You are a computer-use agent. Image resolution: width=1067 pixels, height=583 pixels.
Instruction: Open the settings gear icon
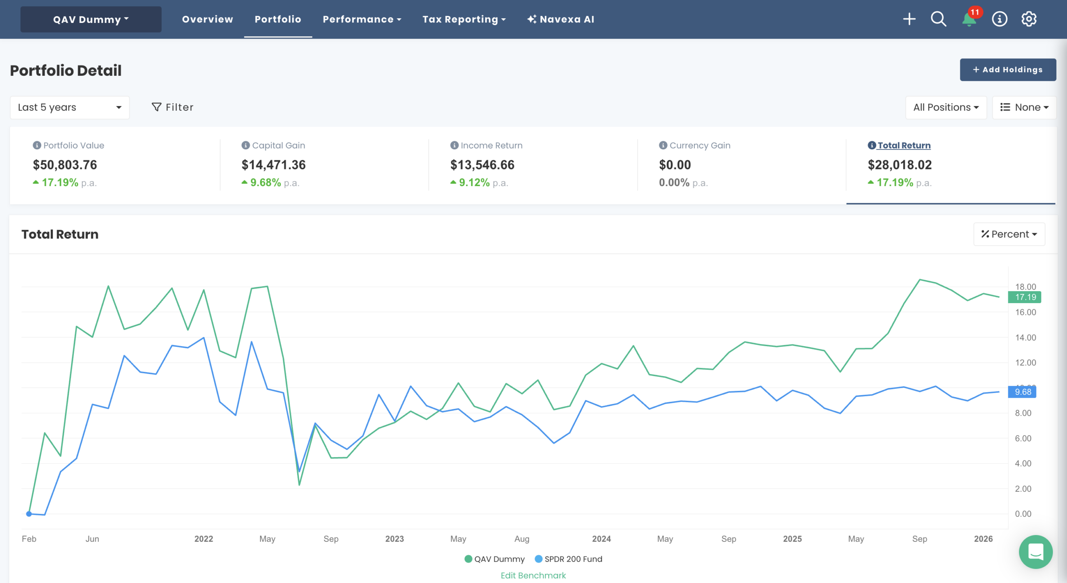pyautogui.click(x=1029, y=19)
